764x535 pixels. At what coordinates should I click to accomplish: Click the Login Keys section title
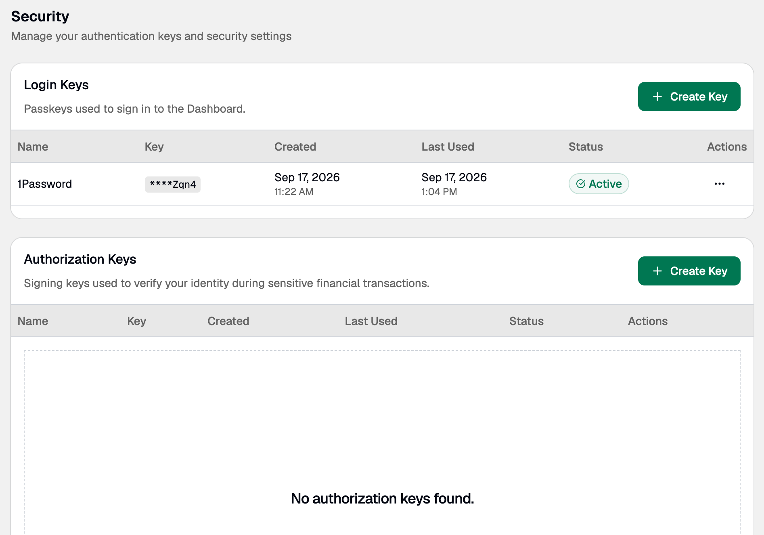[56, 85]
